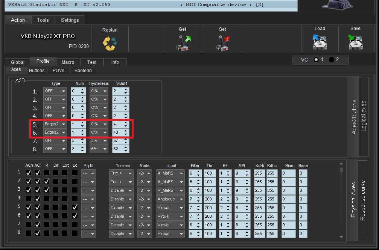Switch to the Test tab

tap(92, 62)
